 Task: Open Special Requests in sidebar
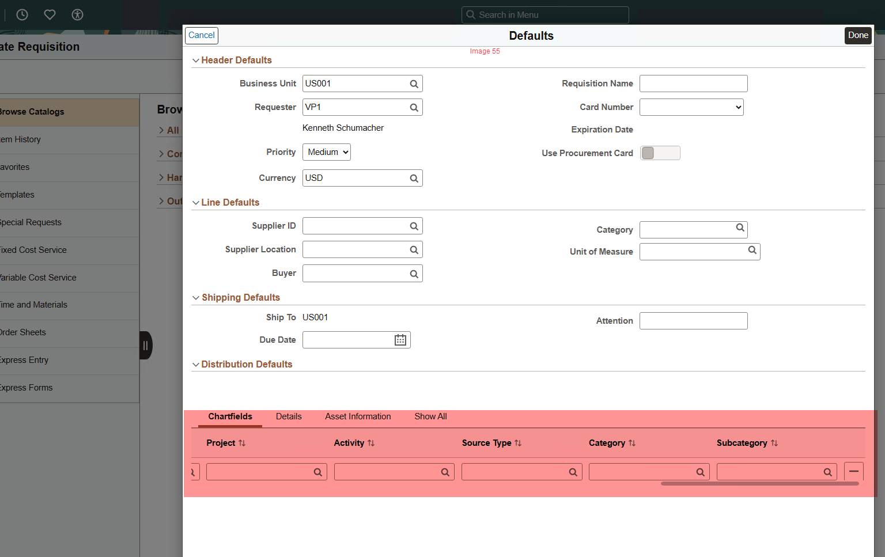[x=69, y=222]
